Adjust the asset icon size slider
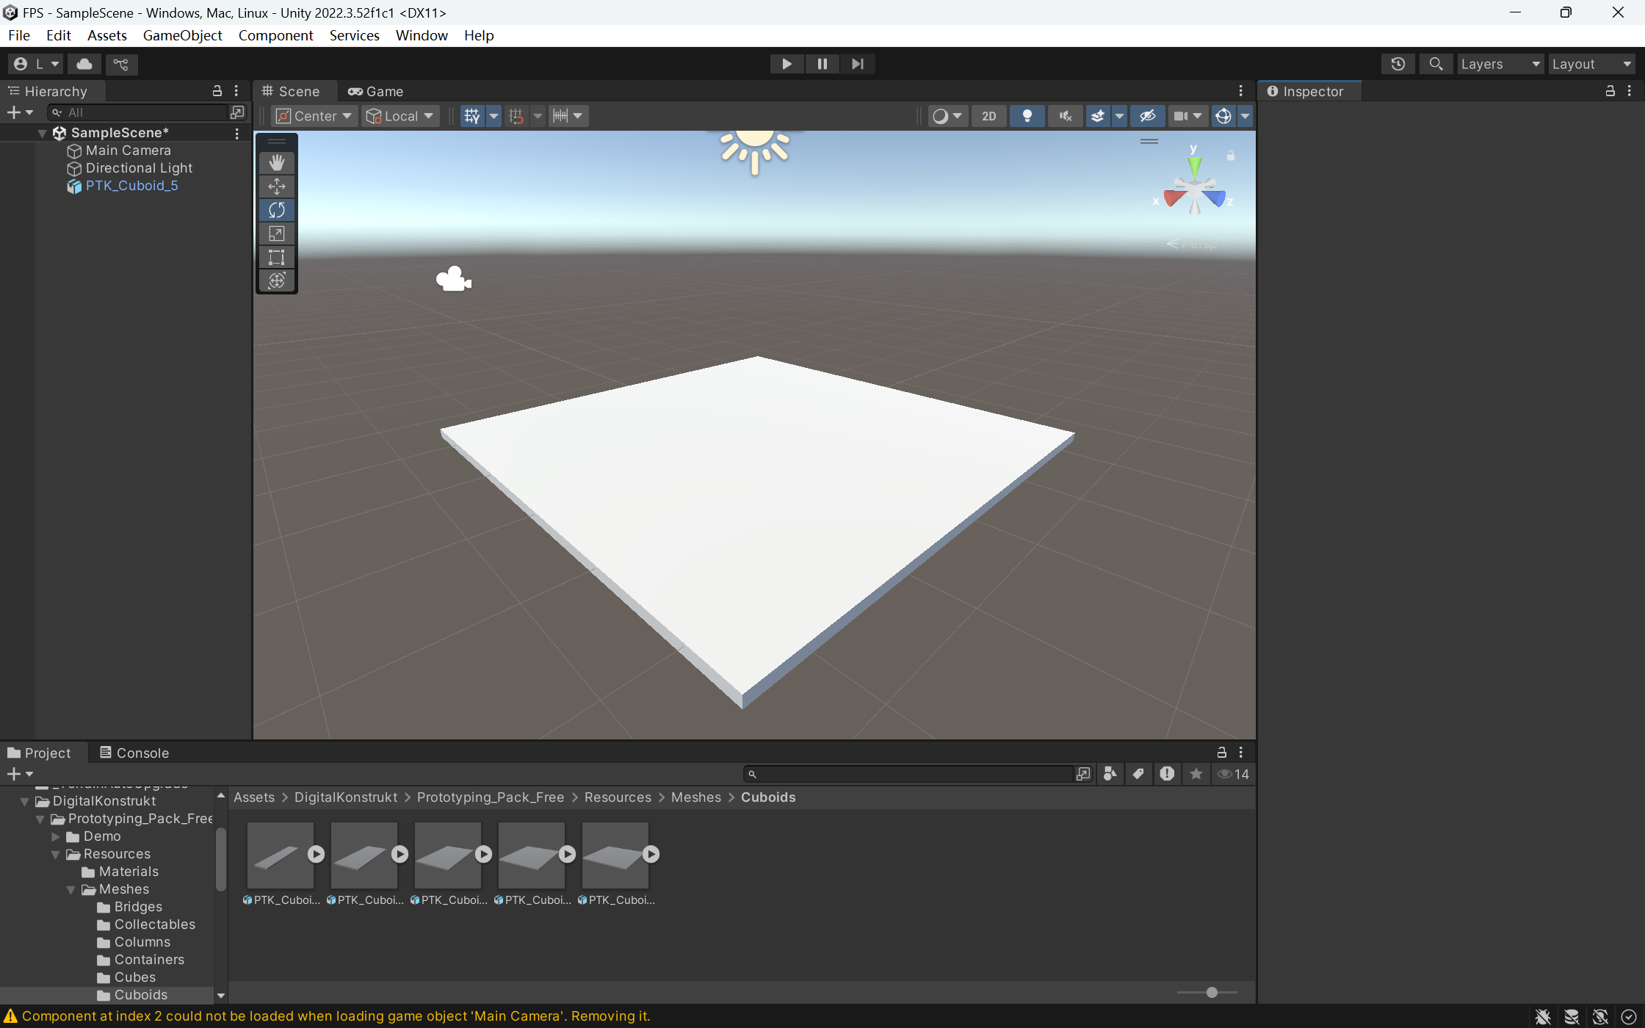Image resolution: width=1645 pixels, height=1028 pixels. pyautogui.click(x=1212, y=992)
